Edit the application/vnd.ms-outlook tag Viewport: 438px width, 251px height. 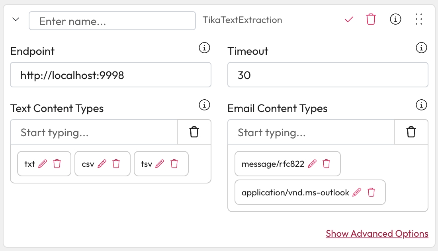click(x=357, y=193)
